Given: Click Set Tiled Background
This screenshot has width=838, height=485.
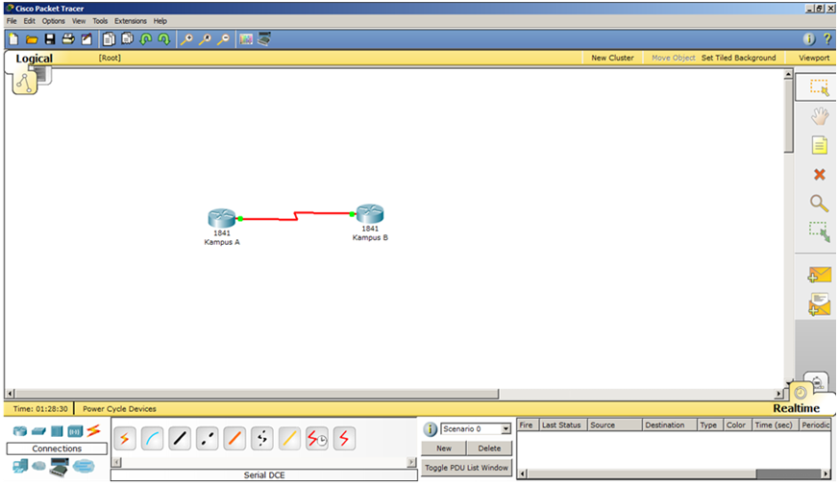Looking at the screenshot, I should [x=739, y=58].
